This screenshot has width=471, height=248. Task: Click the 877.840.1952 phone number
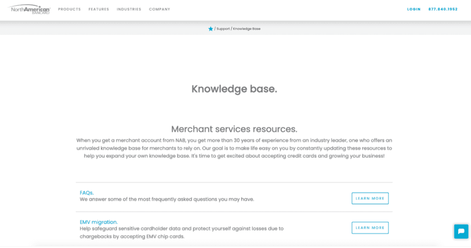(443, 9)
